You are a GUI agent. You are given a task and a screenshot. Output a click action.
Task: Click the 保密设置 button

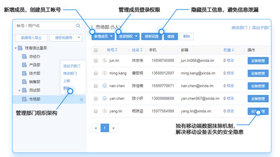point(151,36)
